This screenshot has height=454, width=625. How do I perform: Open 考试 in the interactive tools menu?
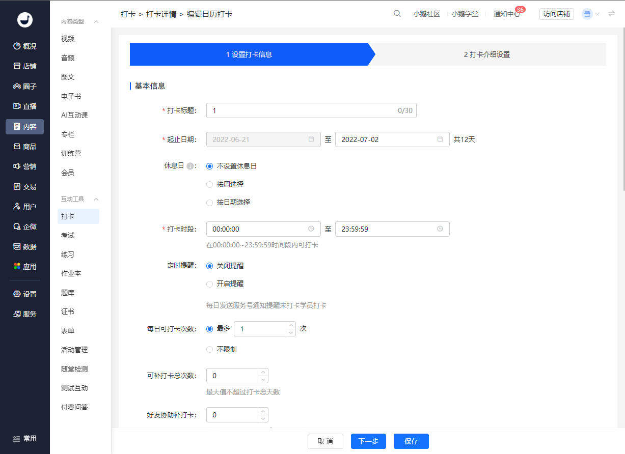[68, 235]
